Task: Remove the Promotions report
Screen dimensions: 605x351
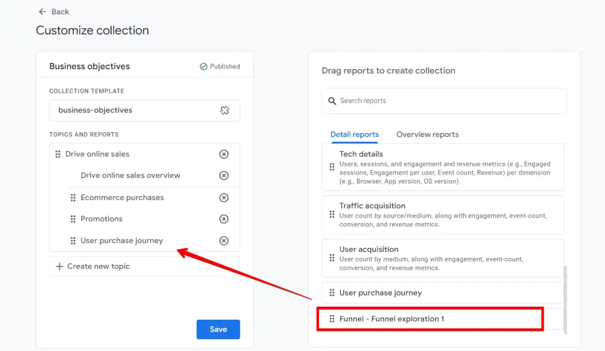Action: pos(224,219)
